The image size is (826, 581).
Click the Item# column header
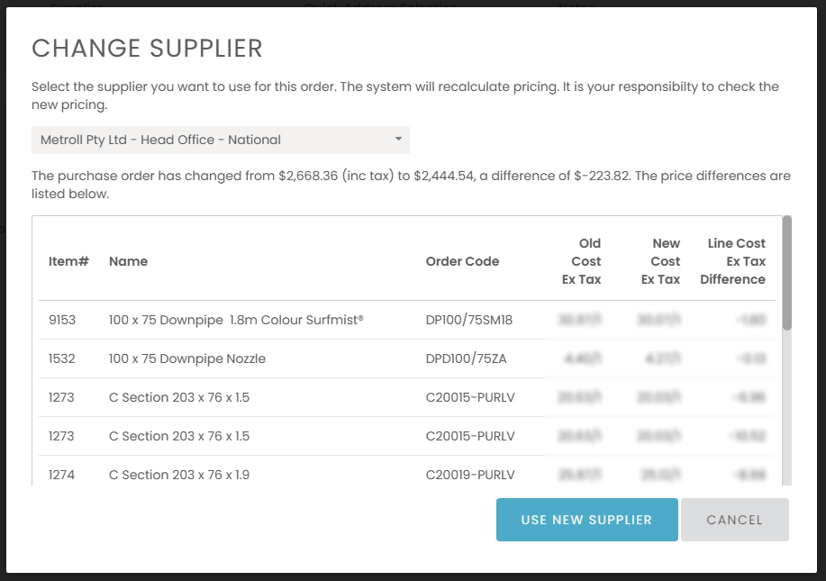(x=68, y=261)
